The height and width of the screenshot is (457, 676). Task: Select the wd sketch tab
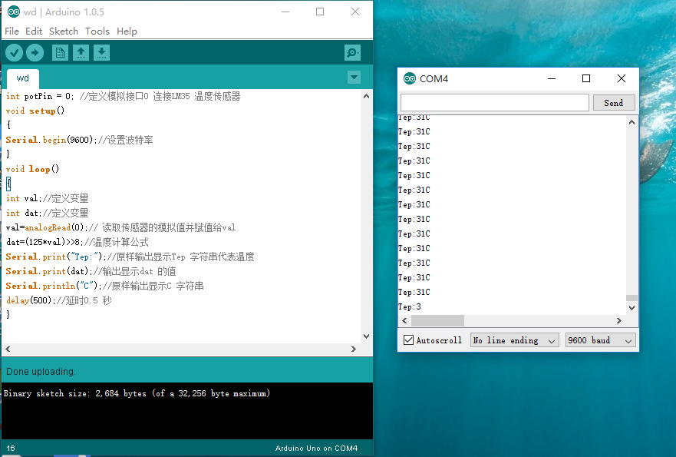23,78
